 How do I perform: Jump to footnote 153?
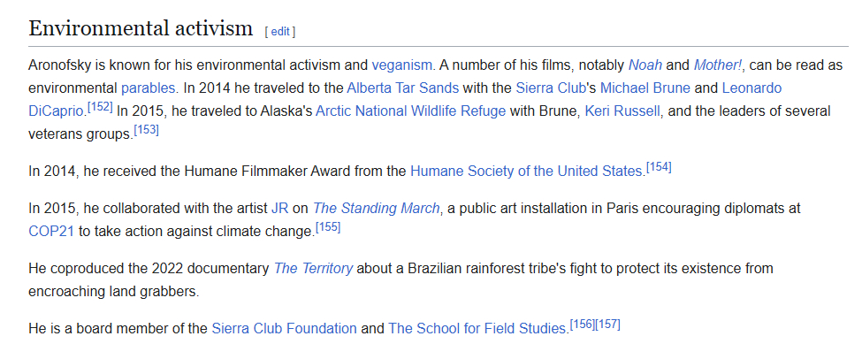click(146, 131)
